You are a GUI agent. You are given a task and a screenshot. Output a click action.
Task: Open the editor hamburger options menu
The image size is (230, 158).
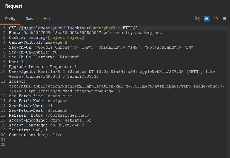[224, 19]
